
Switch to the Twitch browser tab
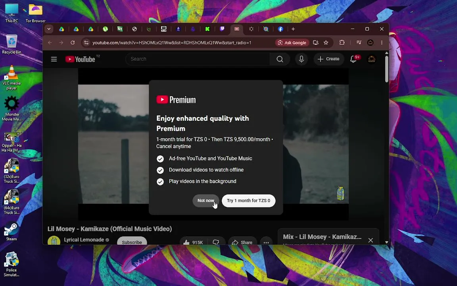(x=222, y=29)
